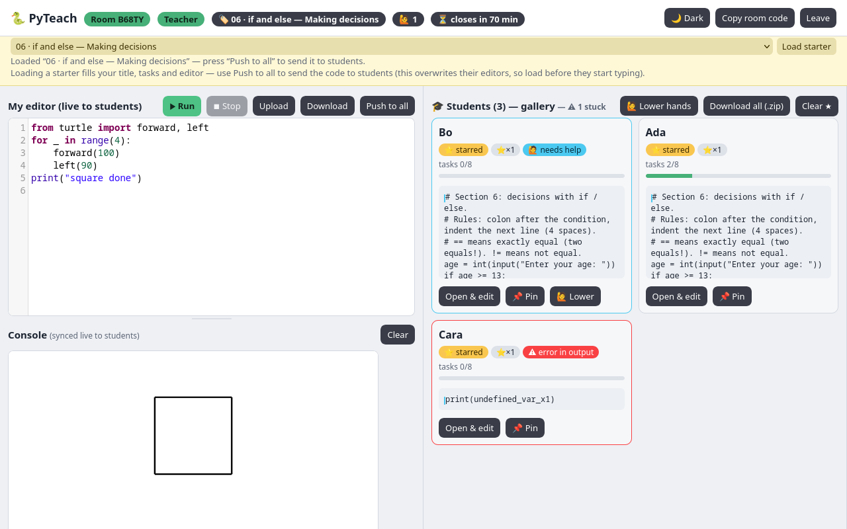Click Ada's star count badge
The height and width of the screenshot is (529, 847).
pyautogui.click(x=712, y=149)
